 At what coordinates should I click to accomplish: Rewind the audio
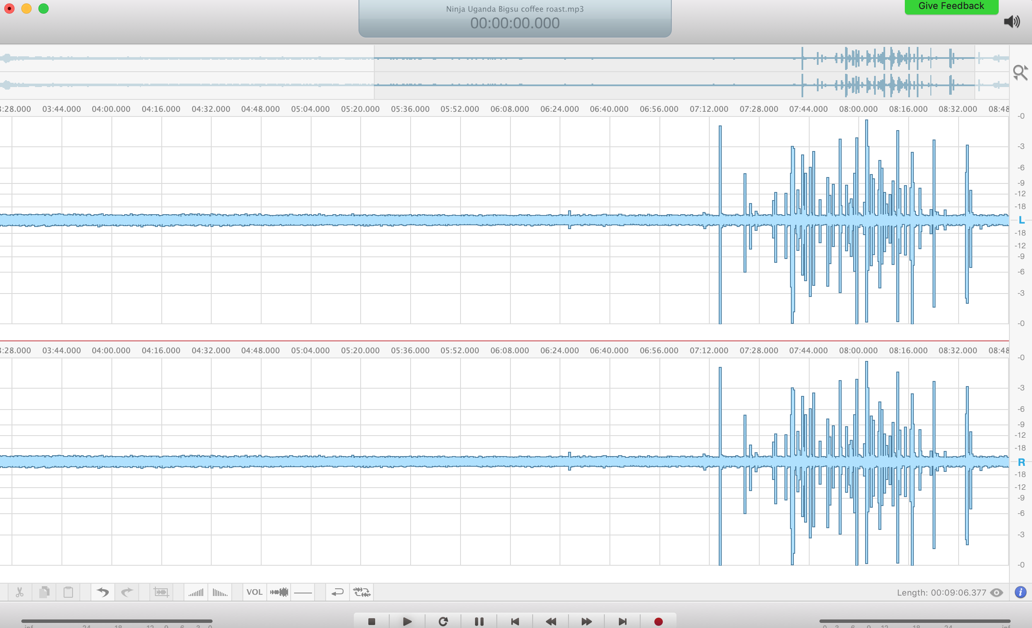pos(551,622)
